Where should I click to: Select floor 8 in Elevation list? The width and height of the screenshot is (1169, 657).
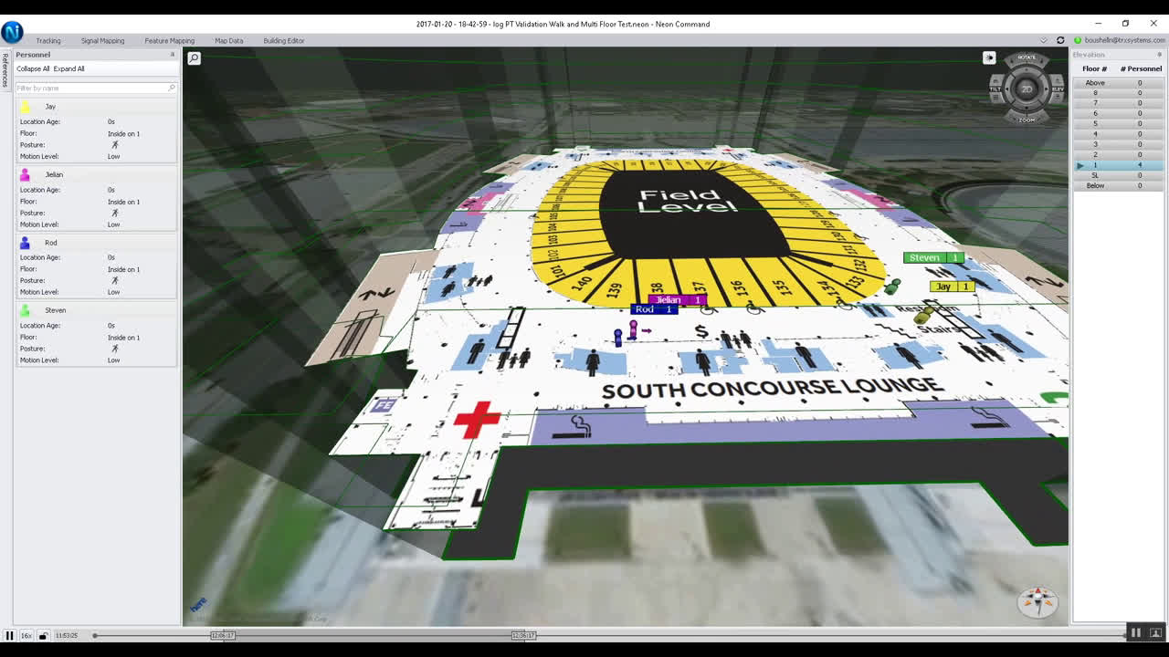pos(1118,93)
